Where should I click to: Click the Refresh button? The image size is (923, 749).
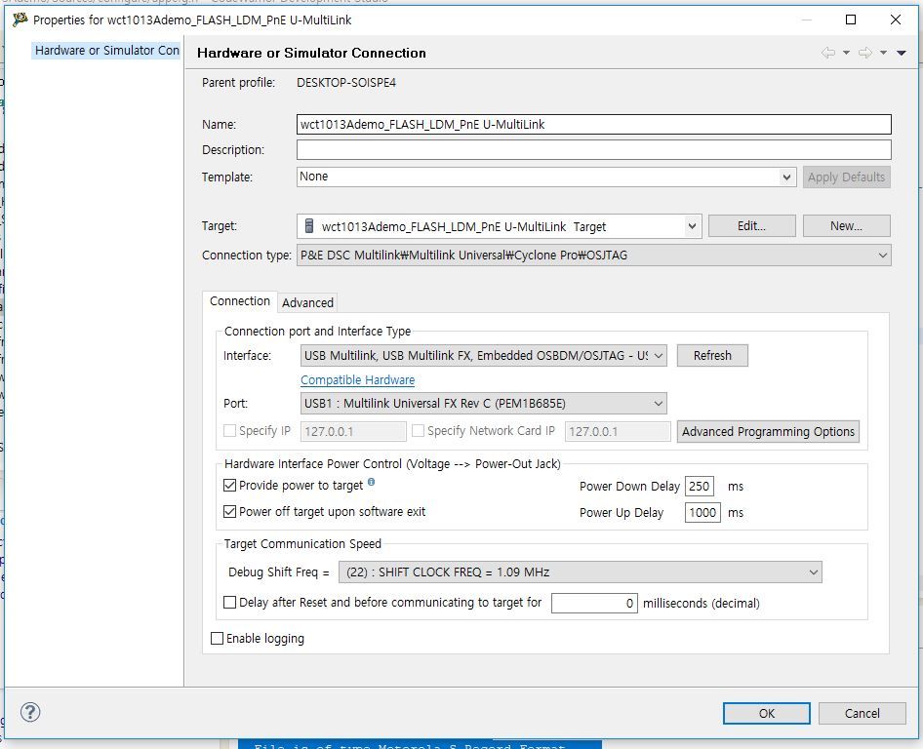712,356
